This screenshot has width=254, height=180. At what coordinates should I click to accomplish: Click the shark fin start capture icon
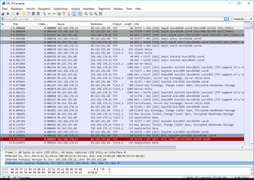coord(3,13)
